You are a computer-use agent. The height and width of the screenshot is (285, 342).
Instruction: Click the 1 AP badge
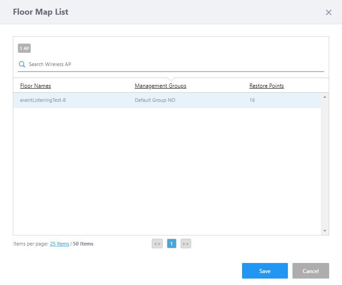coord(24,48)
